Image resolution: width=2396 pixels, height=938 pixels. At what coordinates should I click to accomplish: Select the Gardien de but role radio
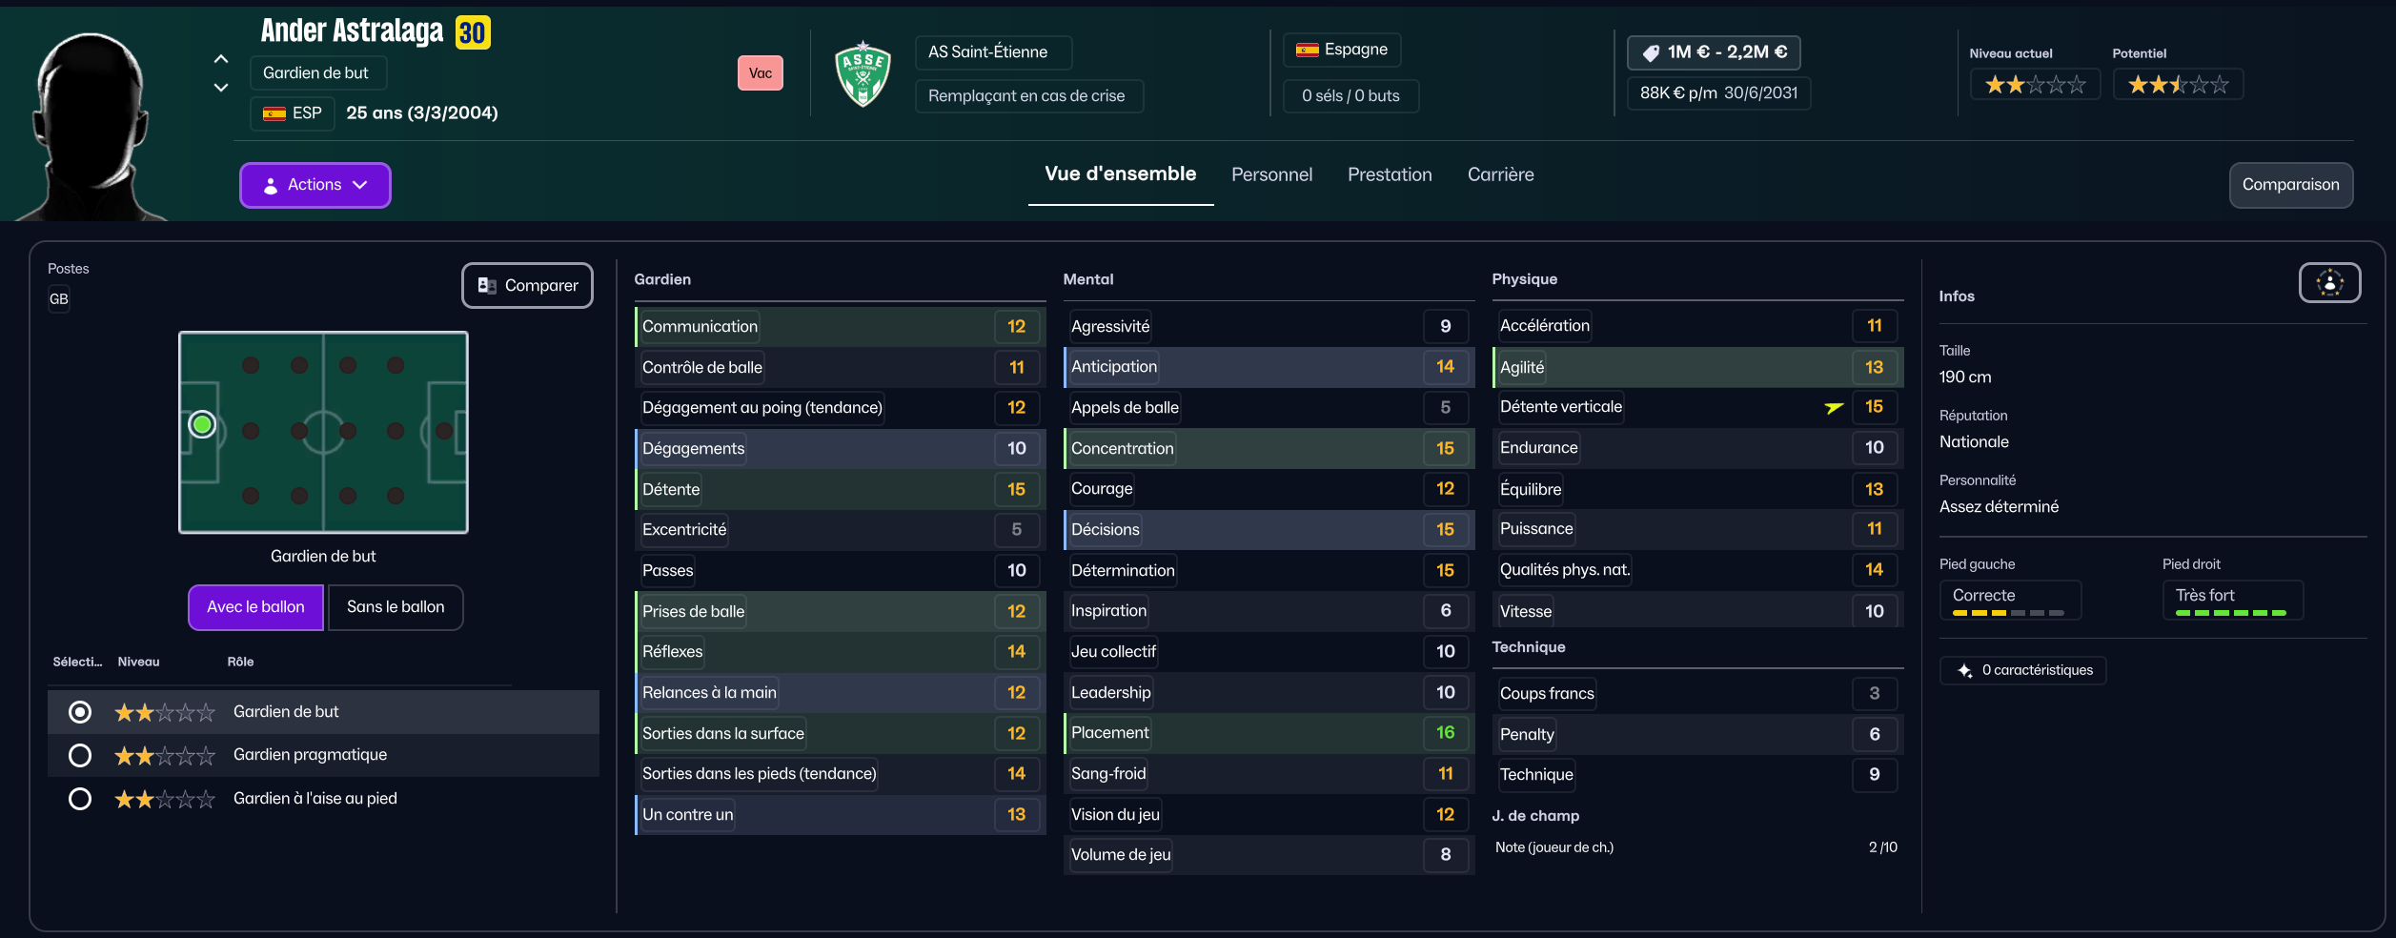click(x=80, y=712)
